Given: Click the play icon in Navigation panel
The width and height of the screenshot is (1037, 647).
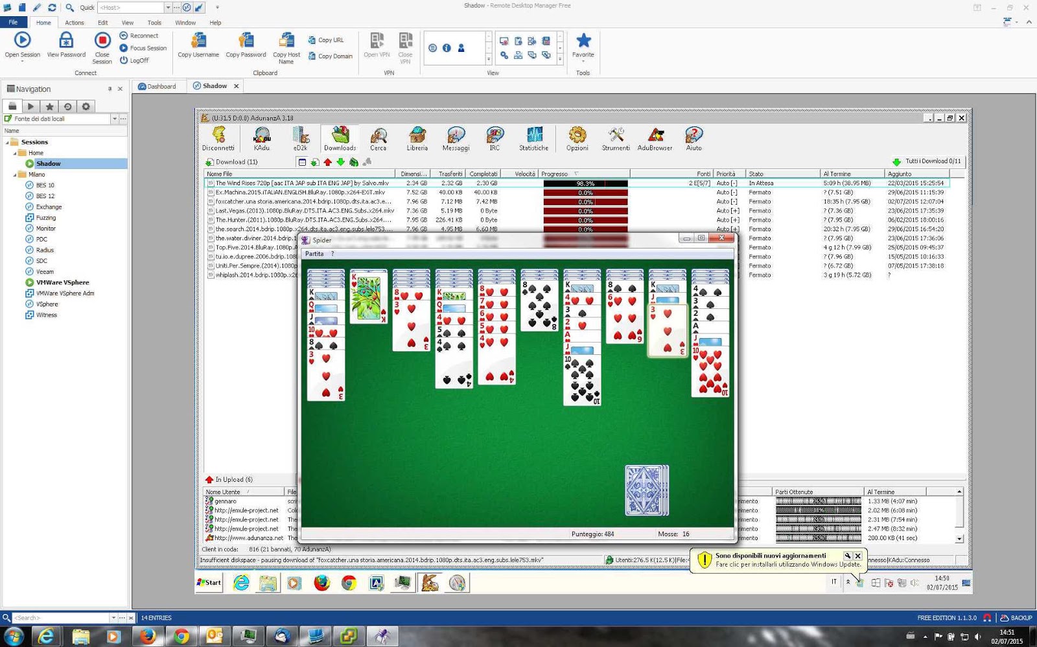Looking at the screenshot, I should tap(30, 106).
